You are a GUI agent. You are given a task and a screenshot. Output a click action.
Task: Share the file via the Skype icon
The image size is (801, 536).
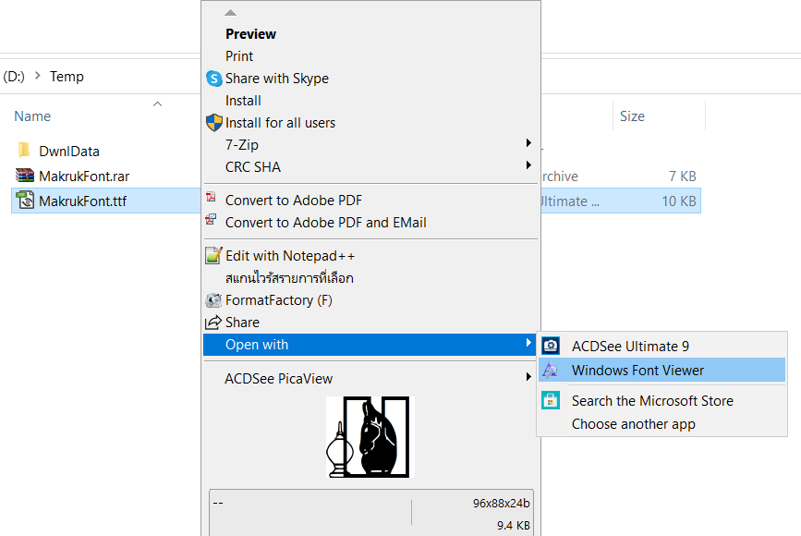[214, 79]
